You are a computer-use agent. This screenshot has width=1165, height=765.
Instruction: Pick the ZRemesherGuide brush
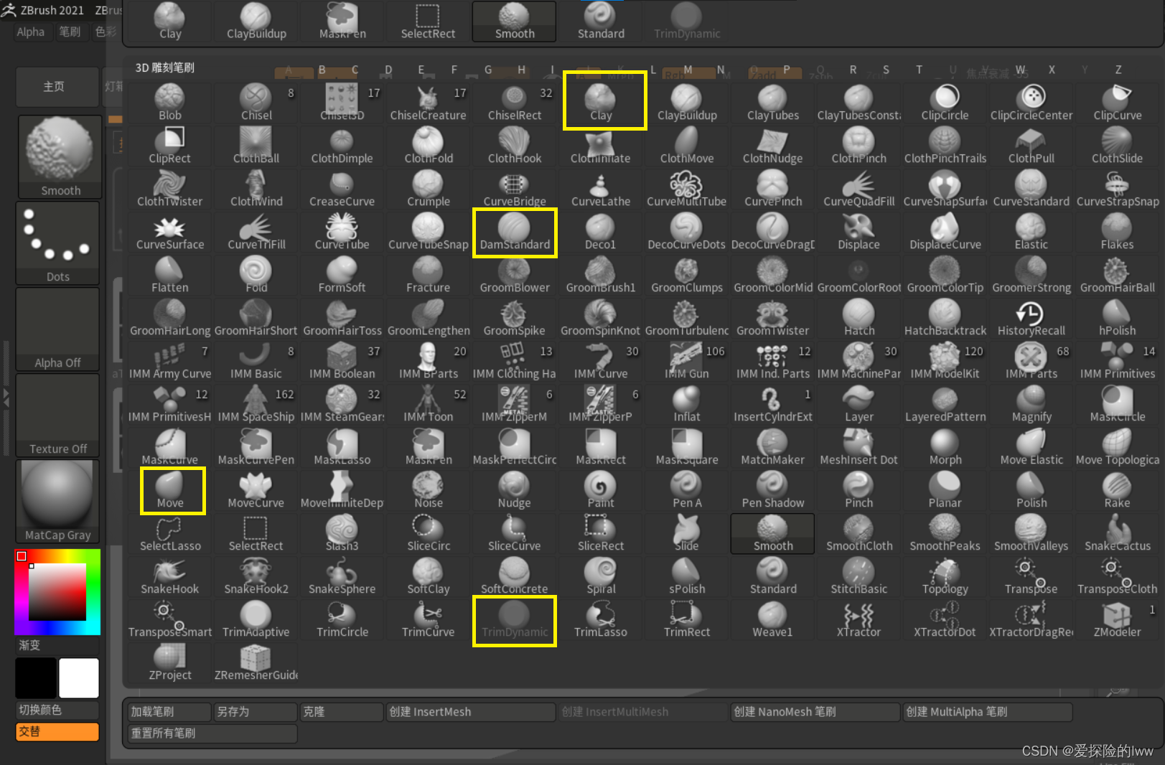pyautogui.click(x=256, y=662)
